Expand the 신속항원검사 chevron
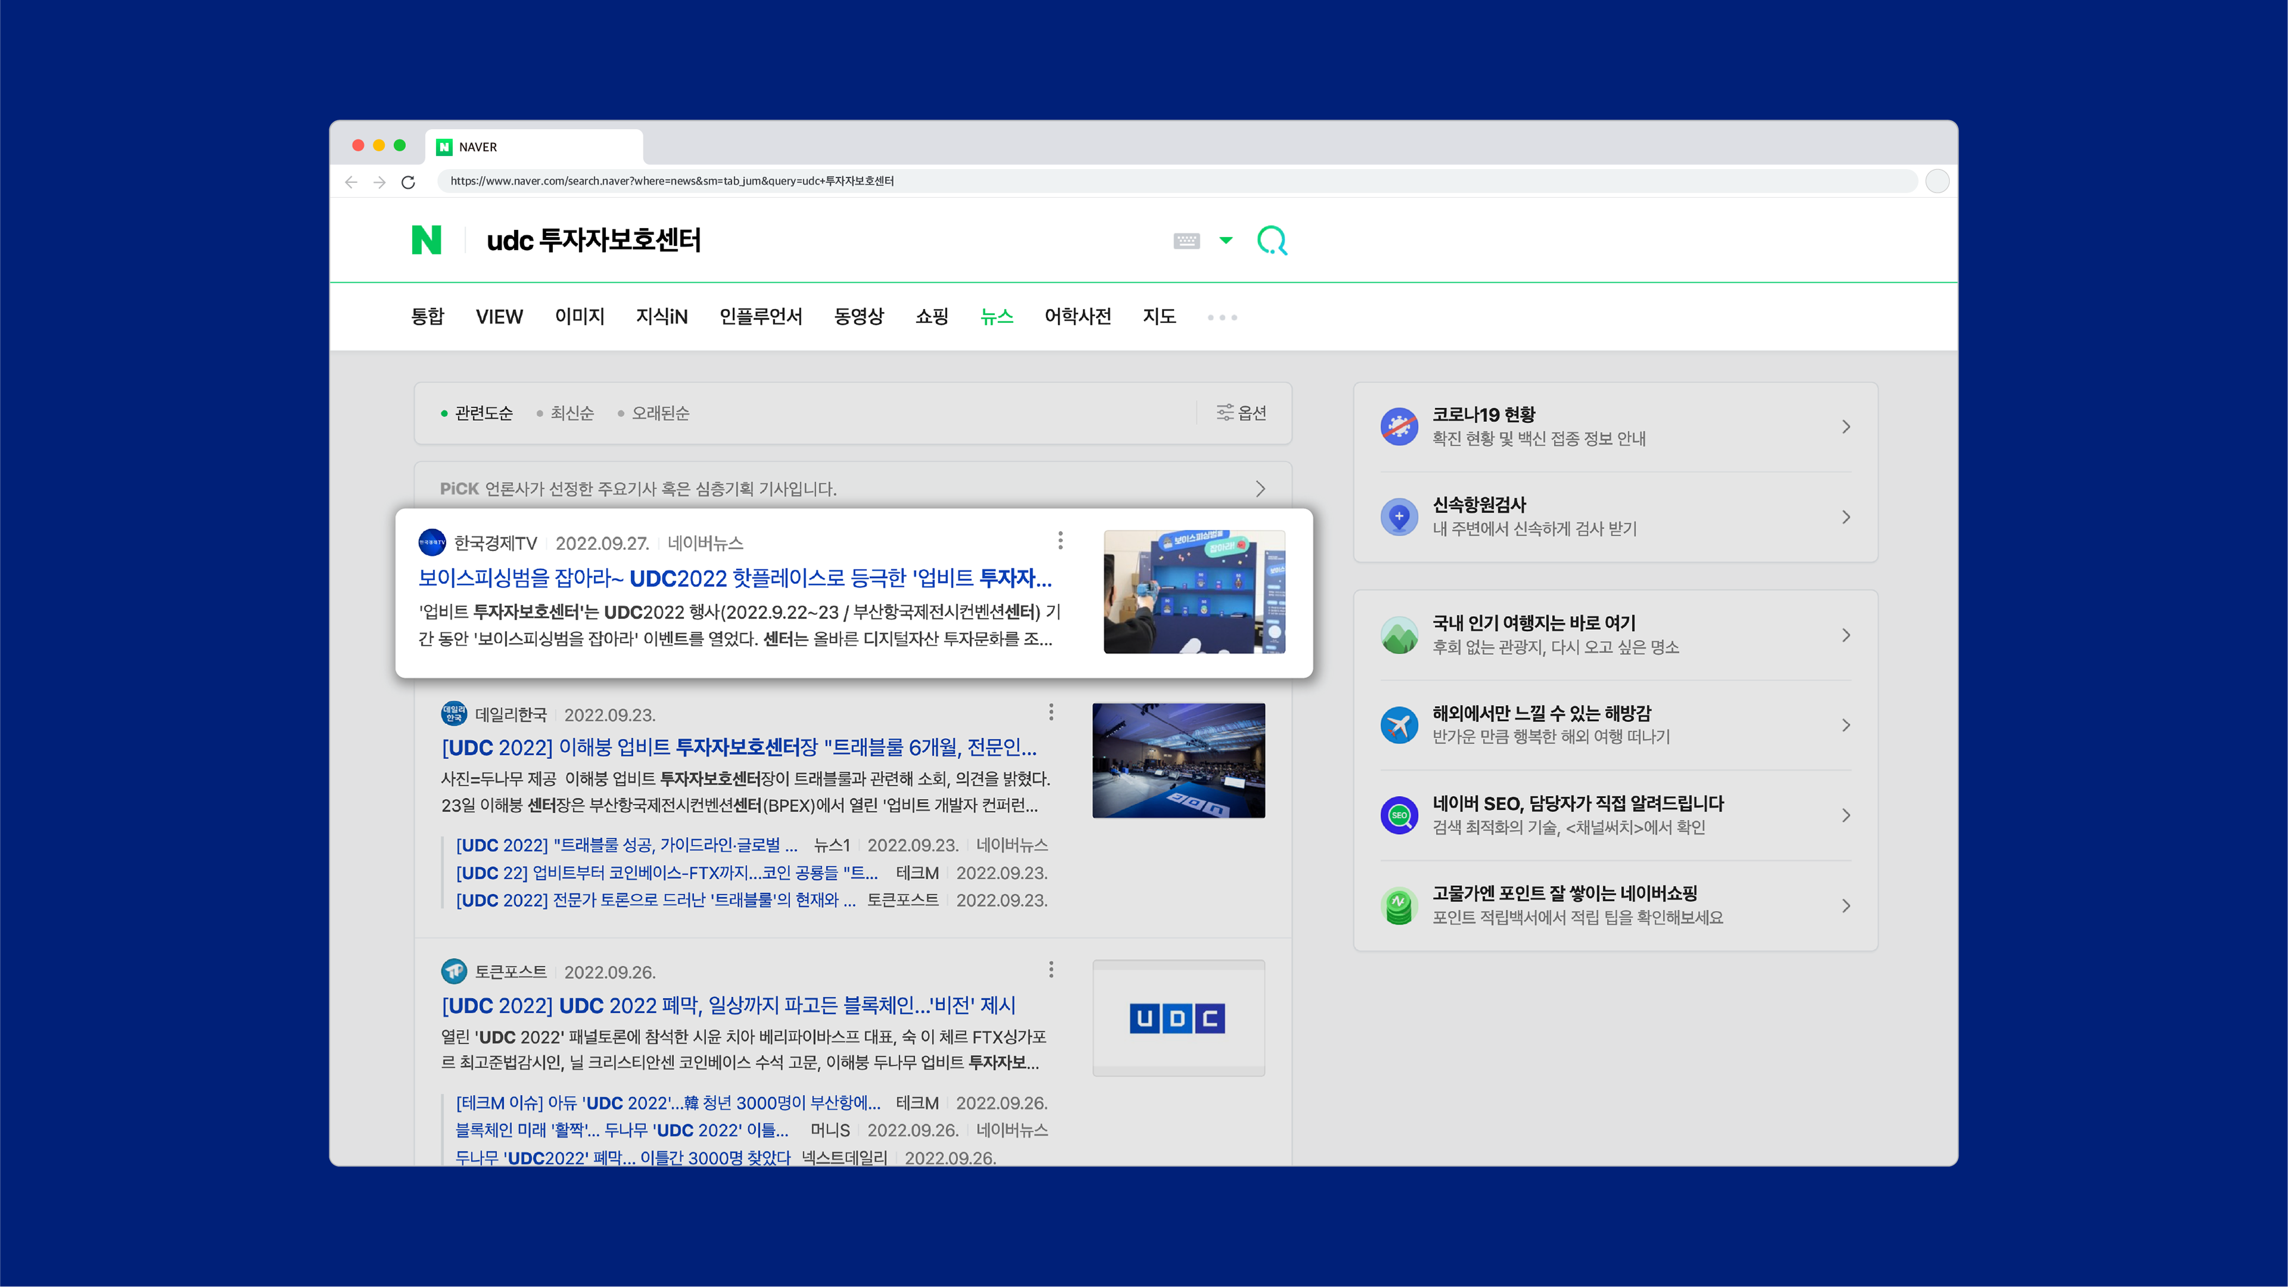The width and height of the screenshot is (2288, 1287). tap(1846, 517)
